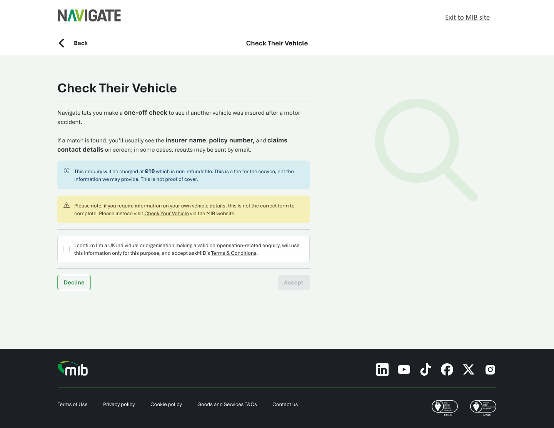Click the BSI certificate badge numbered 579166
The height and width of the screenshot is (428, 554).
tap(483, 408)
